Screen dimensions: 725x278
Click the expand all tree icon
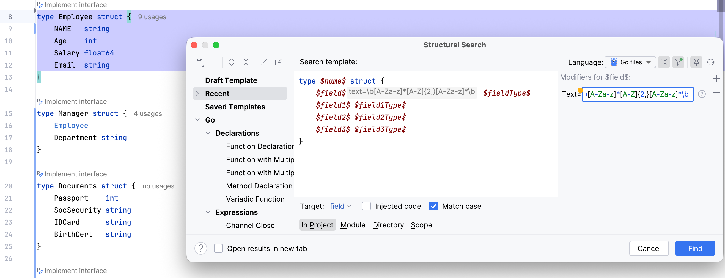coord(231,62)
